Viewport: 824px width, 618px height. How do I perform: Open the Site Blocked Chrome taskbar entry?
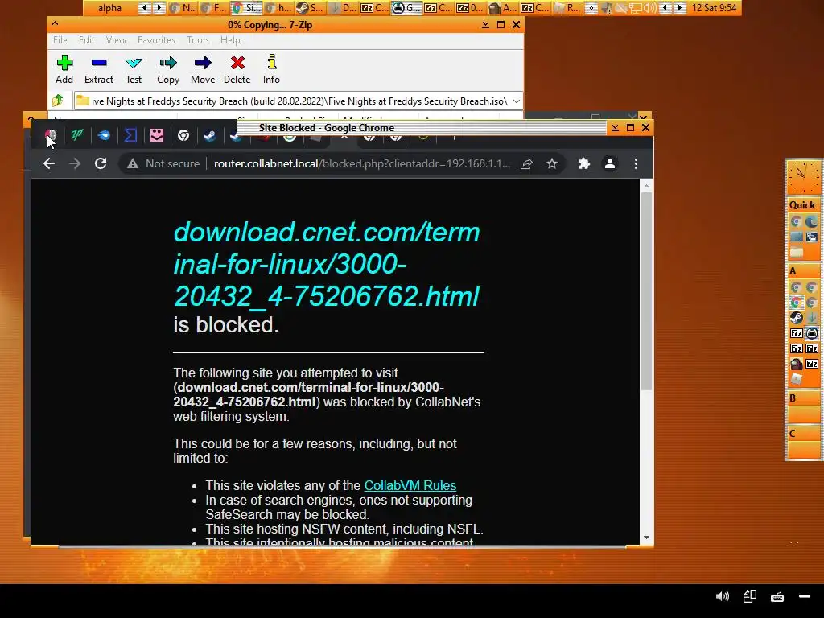[246, 8]
